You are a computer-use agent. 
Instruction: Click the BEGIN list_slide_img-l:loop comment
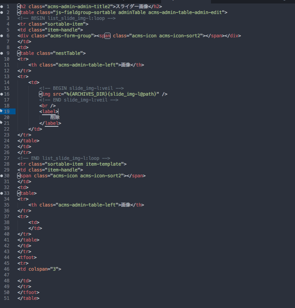pyautogui.click(x=67, y=18)
